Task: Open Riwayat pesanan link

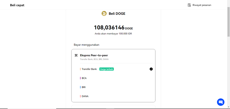Action: [202, 5]
